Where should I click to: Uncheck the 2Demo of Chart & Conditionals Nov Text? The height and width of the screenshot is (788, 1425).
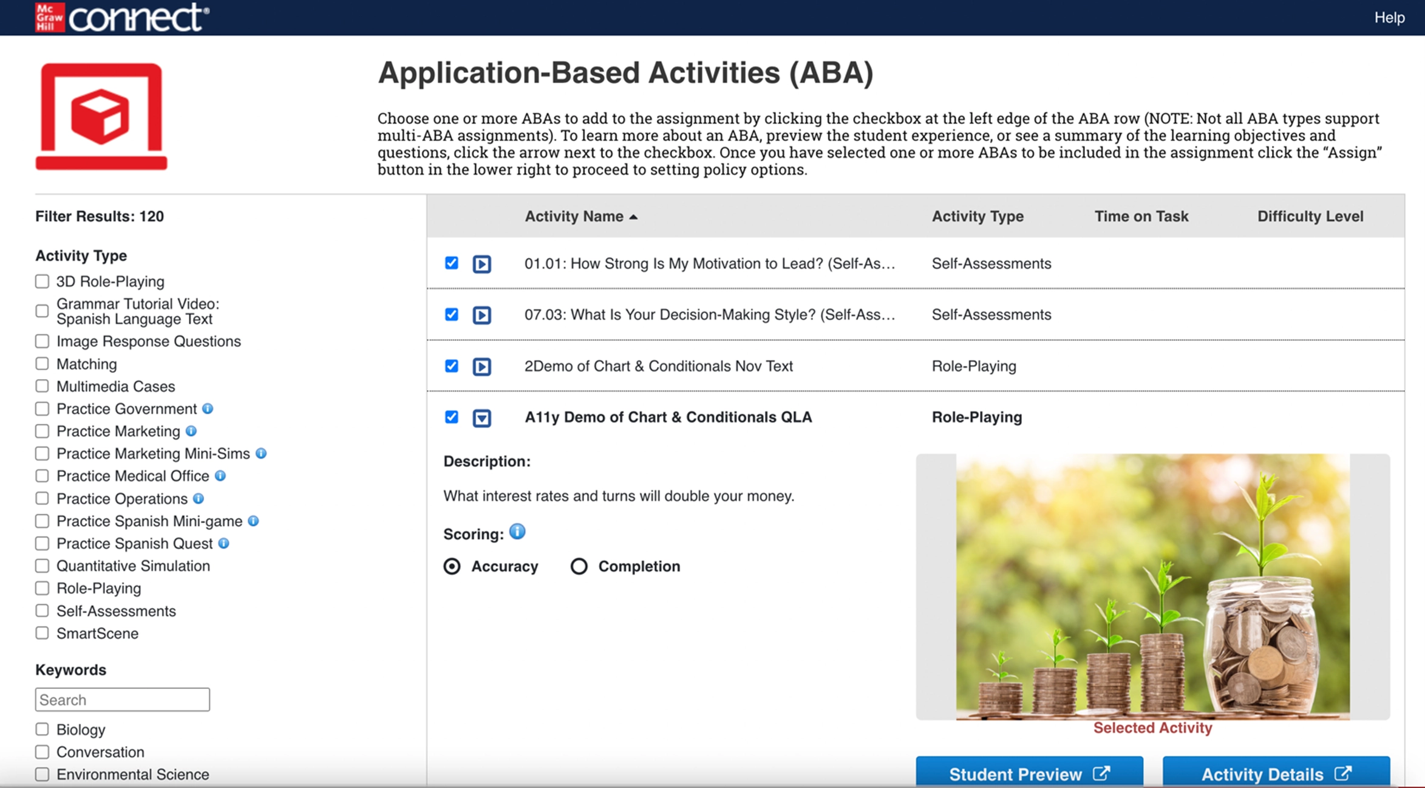[451, 366]
